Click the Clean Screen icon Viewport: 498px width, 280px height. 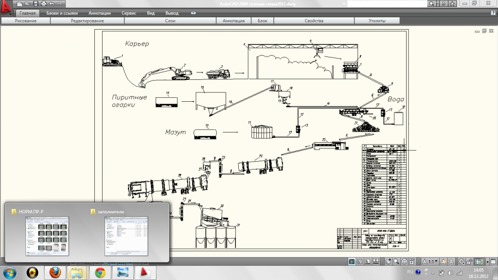pos(493,261)
